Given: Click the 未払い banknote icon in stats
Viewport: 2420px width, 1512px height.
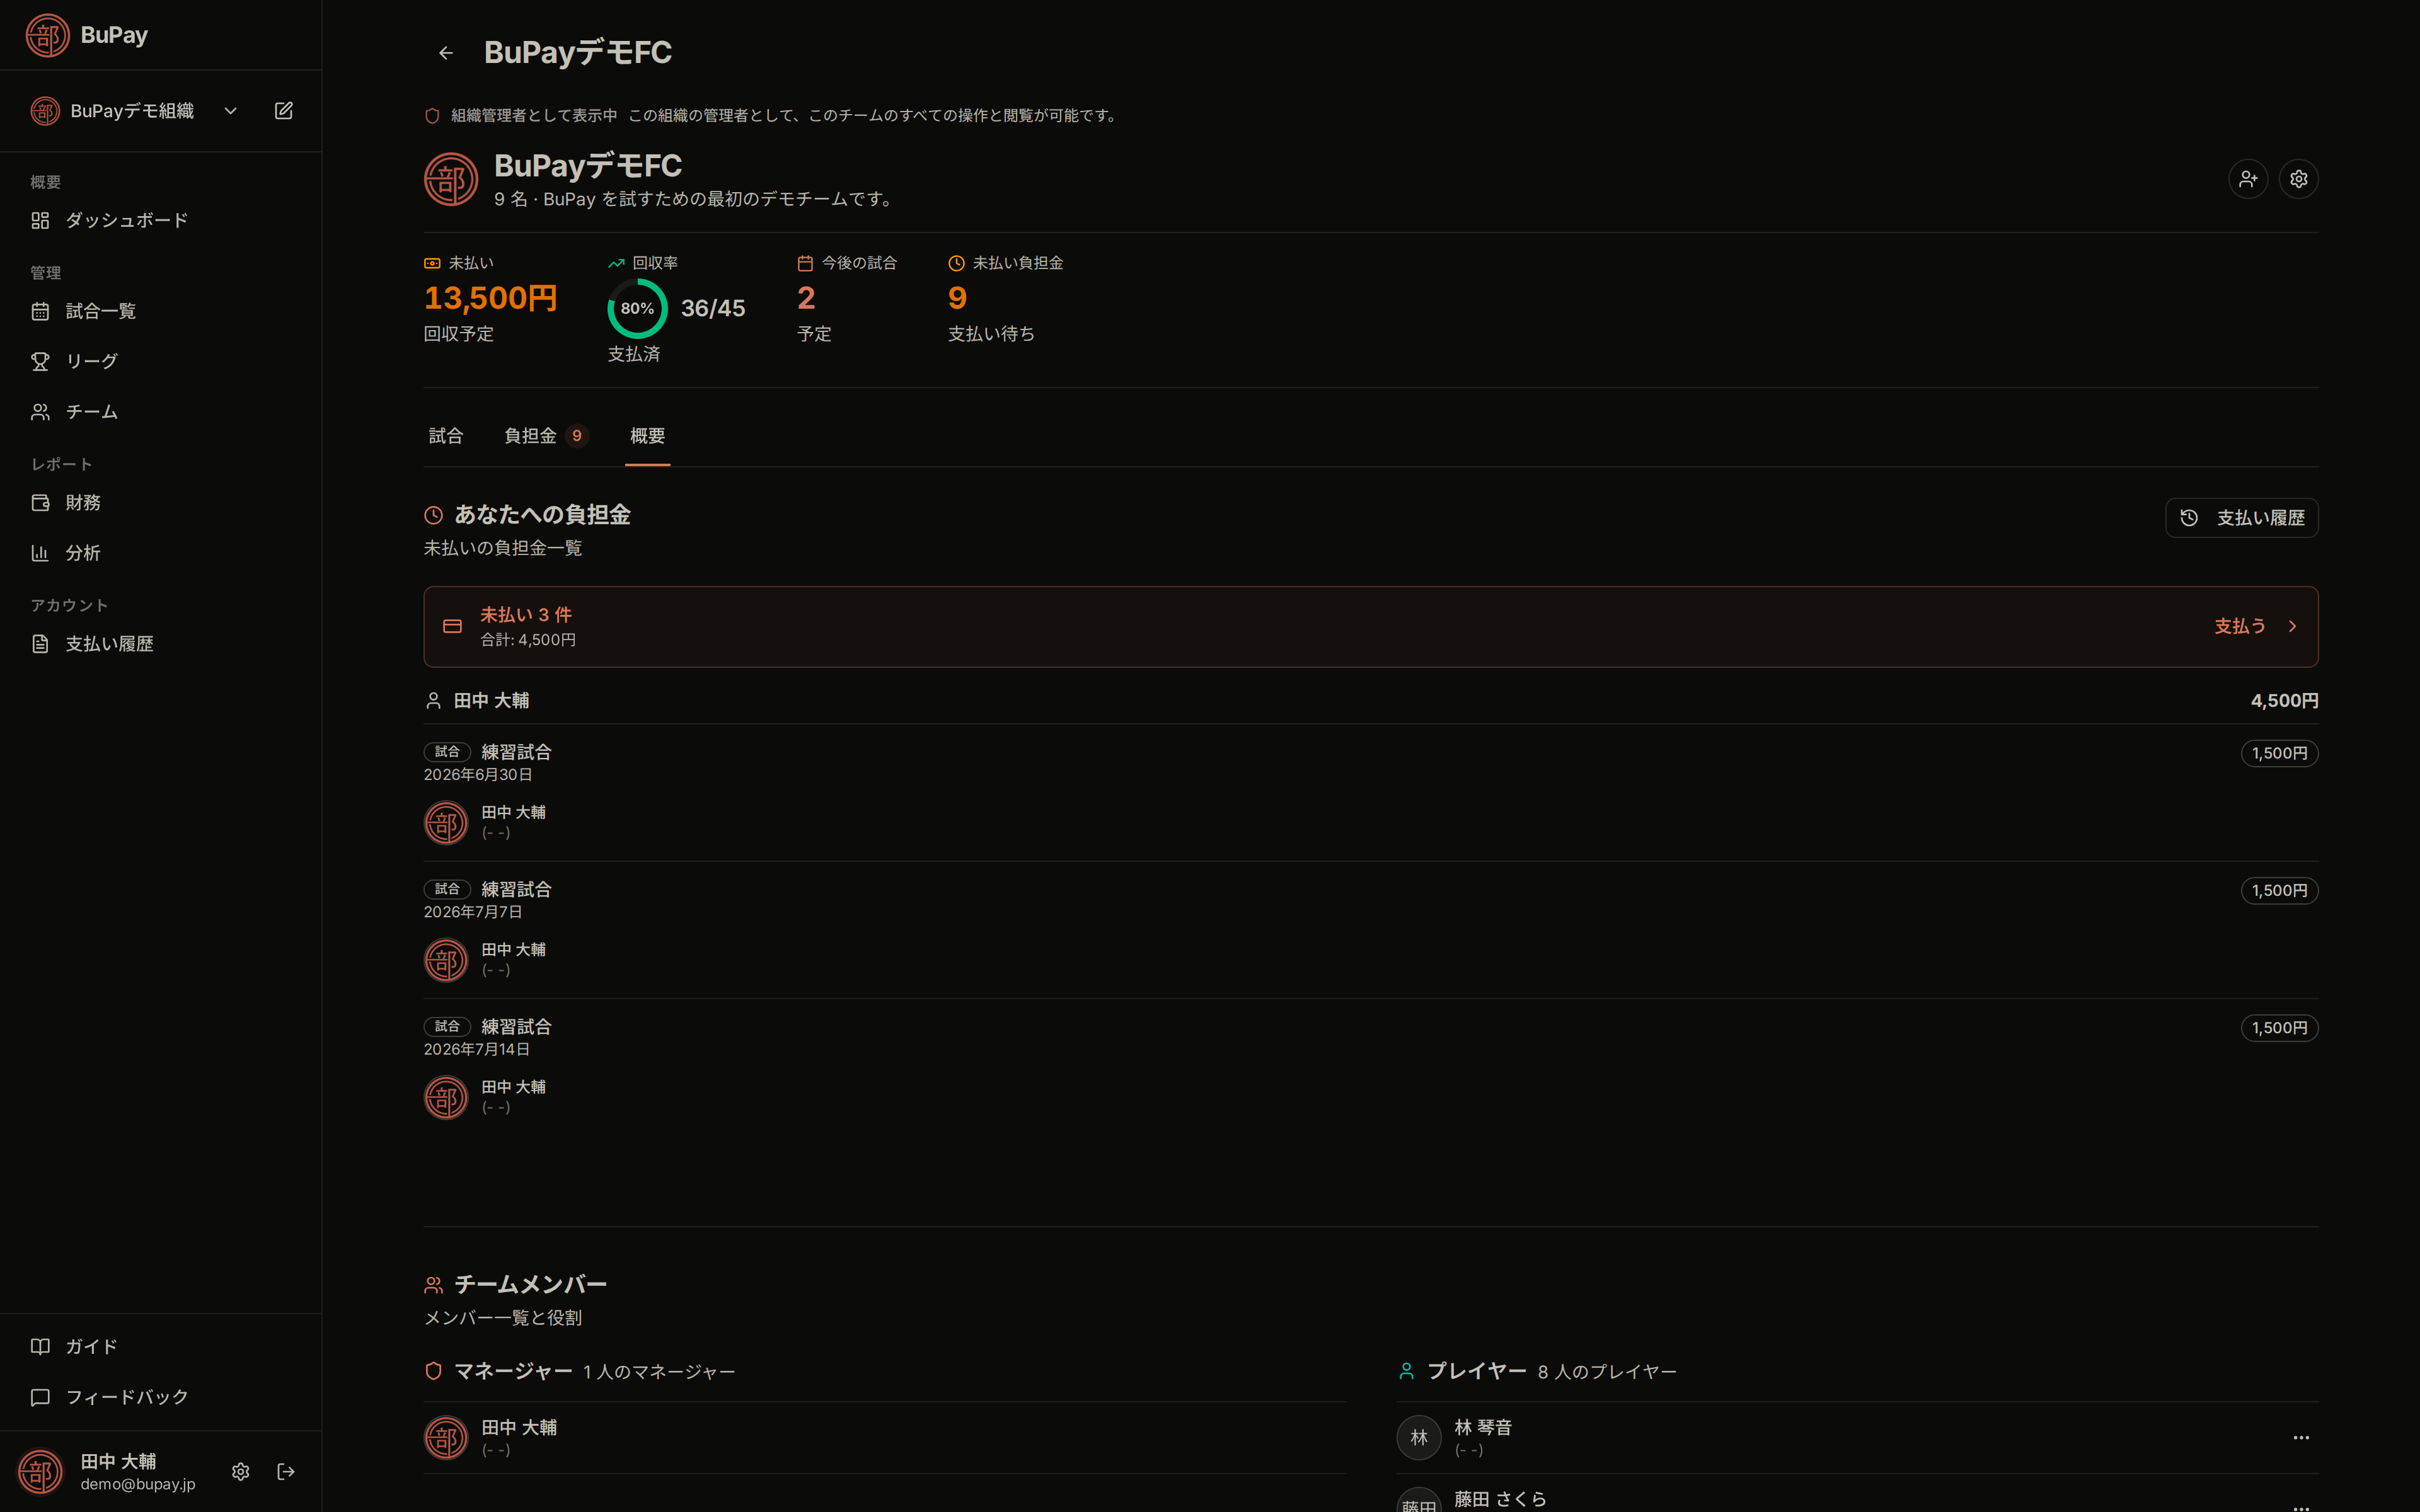Looking at the screenshot, I should 432,263.
